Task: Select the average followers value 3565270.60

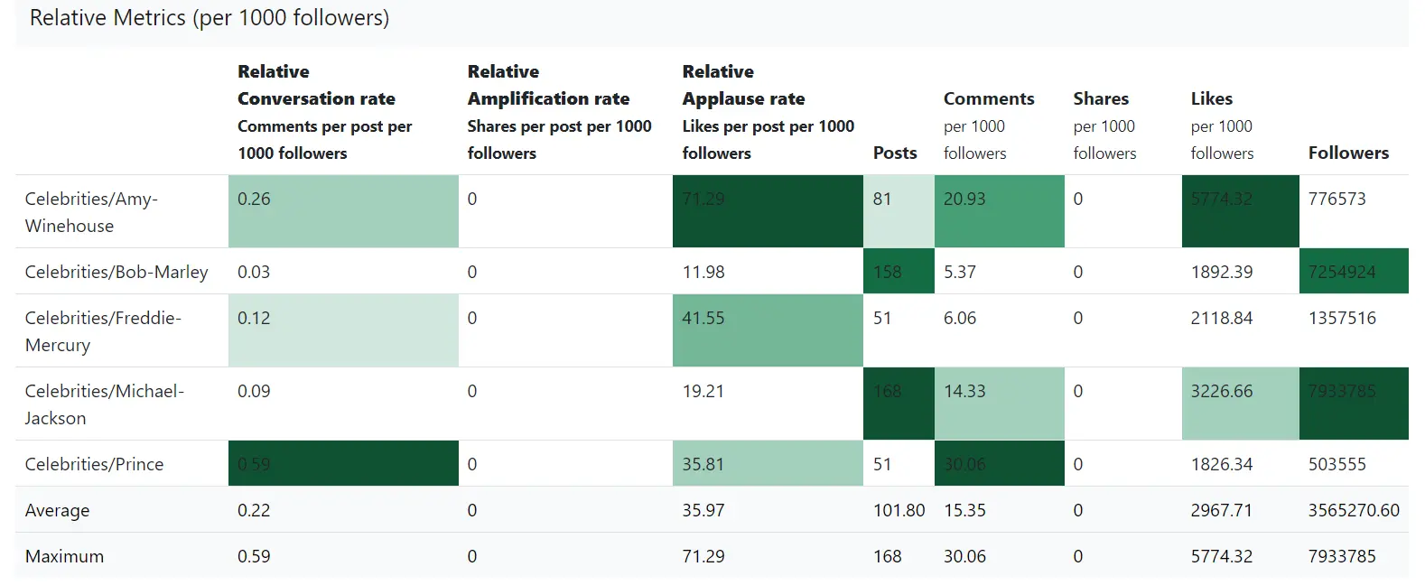Action: pyautogui.click(x=1353, y=510)
